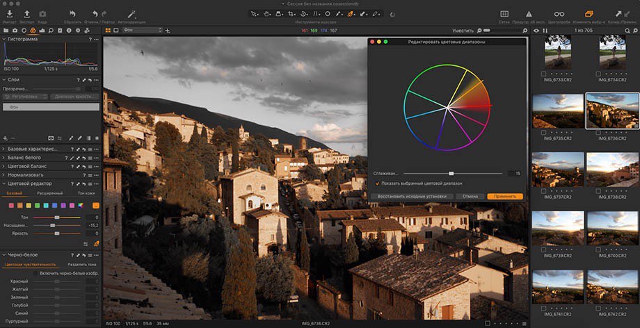
Task: Select the circle spot removal cursor tool
Action: (x=328, y=14)
